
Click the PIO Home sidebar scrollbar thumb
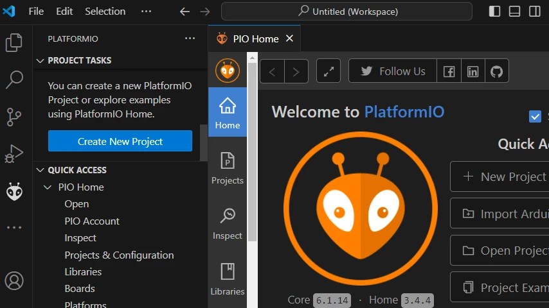click(252, 151)
